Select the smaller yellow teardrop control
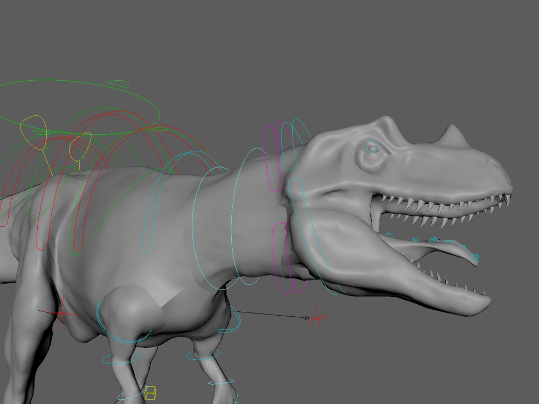Image resolution: width=539 pixels, height=404 pixels. pyautogui.click(x=80, y=147)
